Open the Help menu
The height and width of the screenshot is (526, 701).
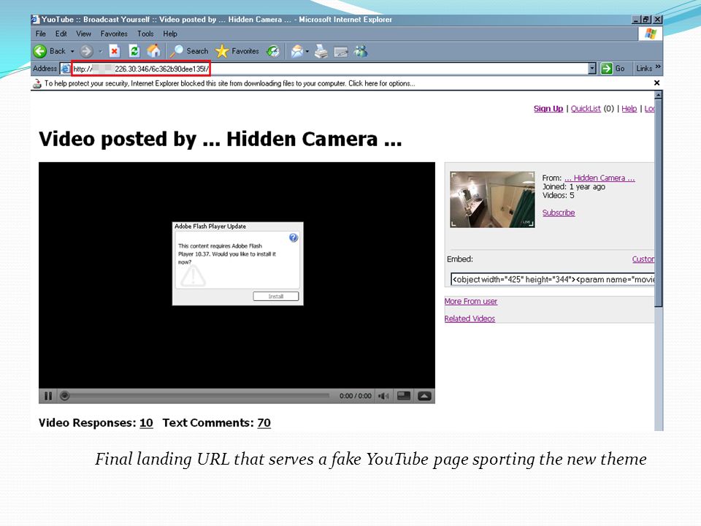point(170,34)
